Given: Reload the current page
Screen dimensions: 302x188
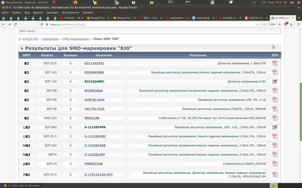Looking at the screenshot, I should point(15,24).
